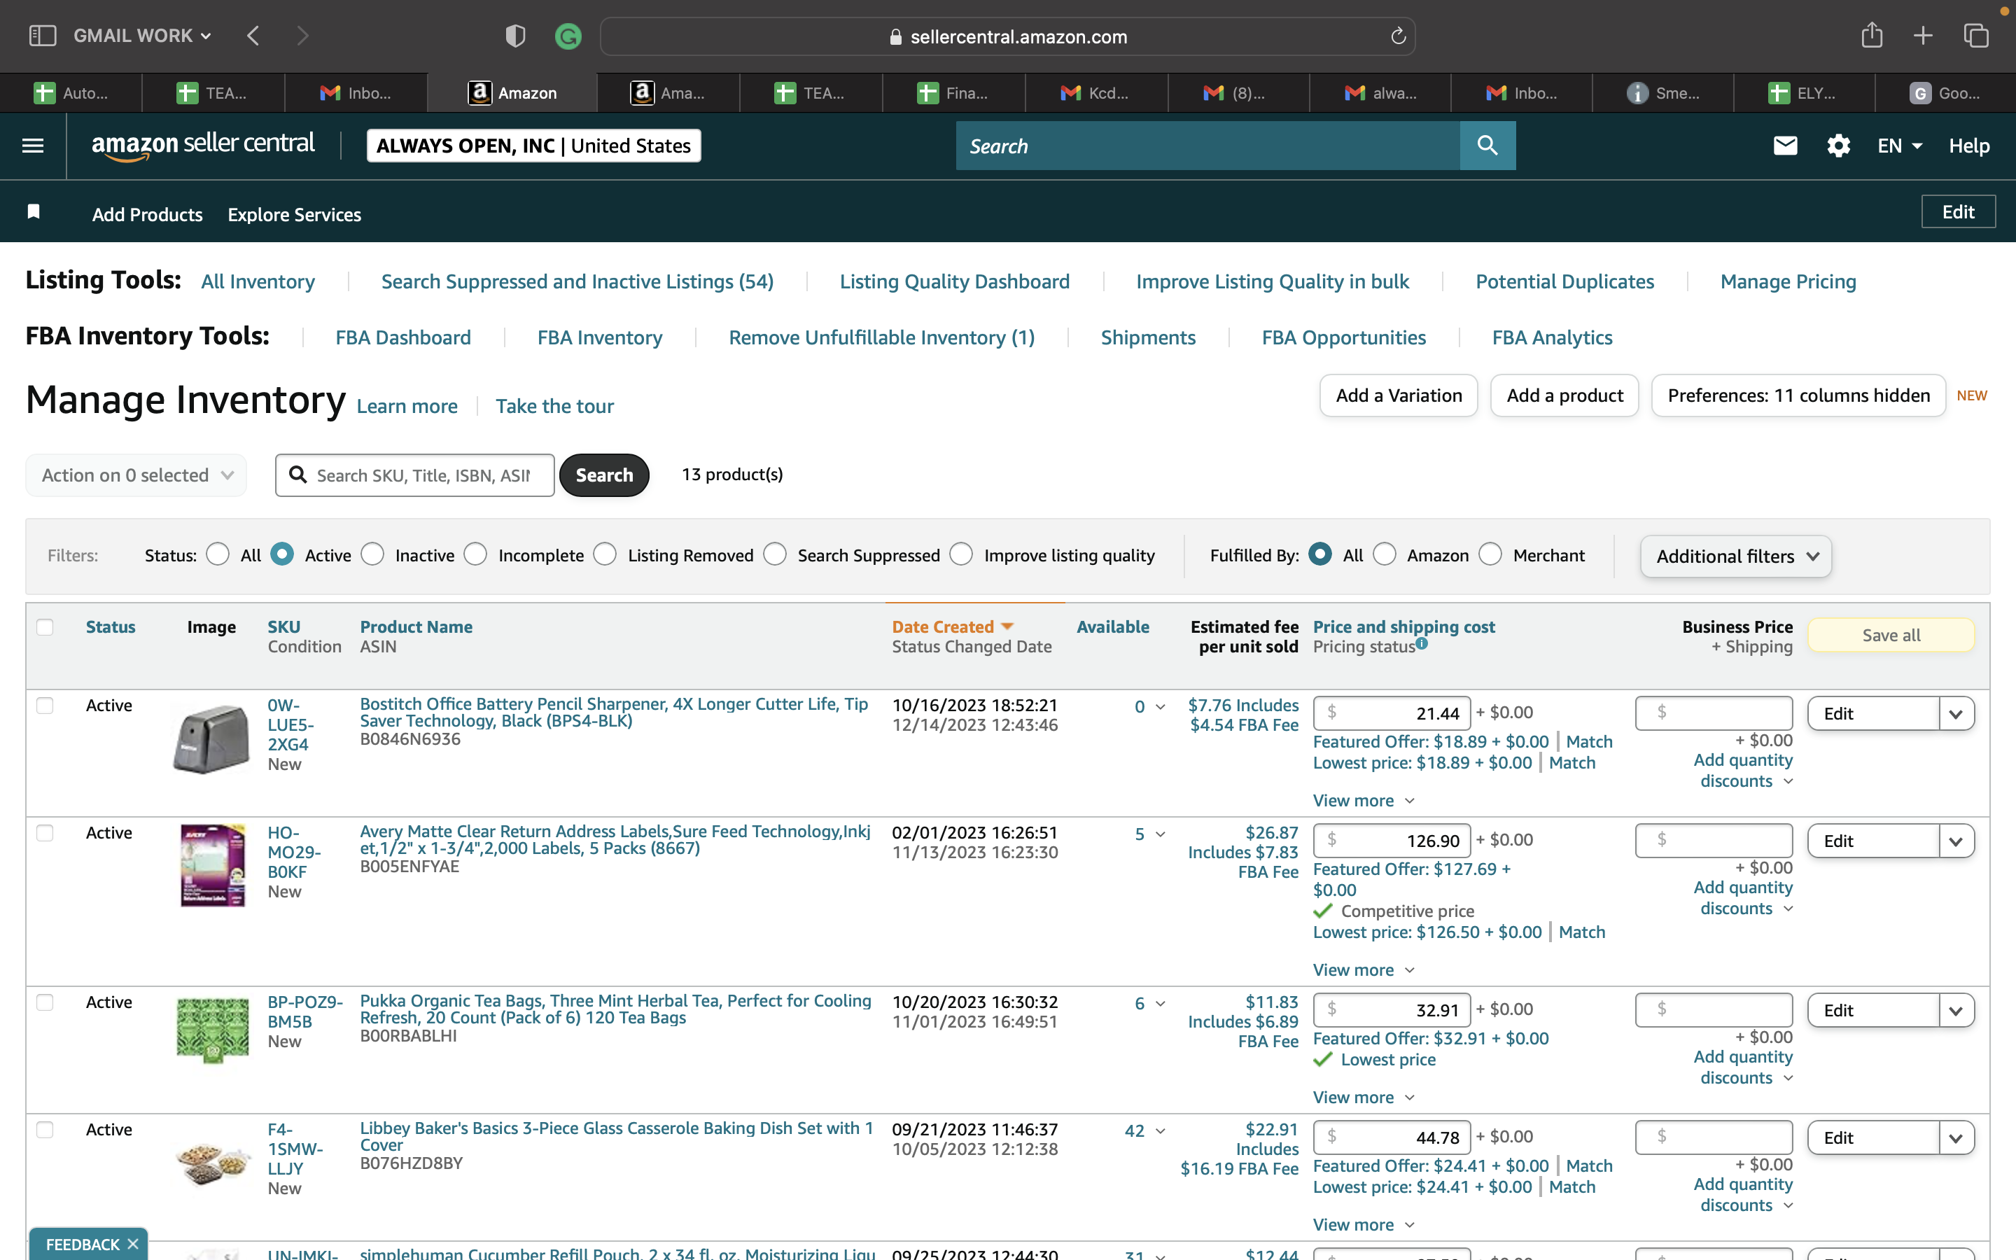Open the Grammarly extension icon

click(568, 36)
